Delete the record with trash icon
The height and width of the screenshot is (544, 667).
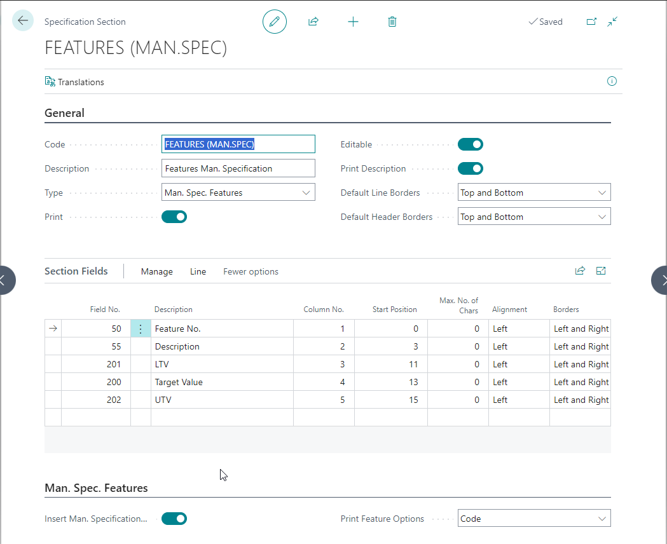click(x=392, y=22)
